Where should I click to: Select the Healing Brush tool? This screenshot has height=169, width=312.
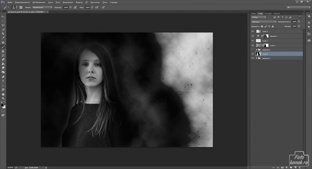3,42
